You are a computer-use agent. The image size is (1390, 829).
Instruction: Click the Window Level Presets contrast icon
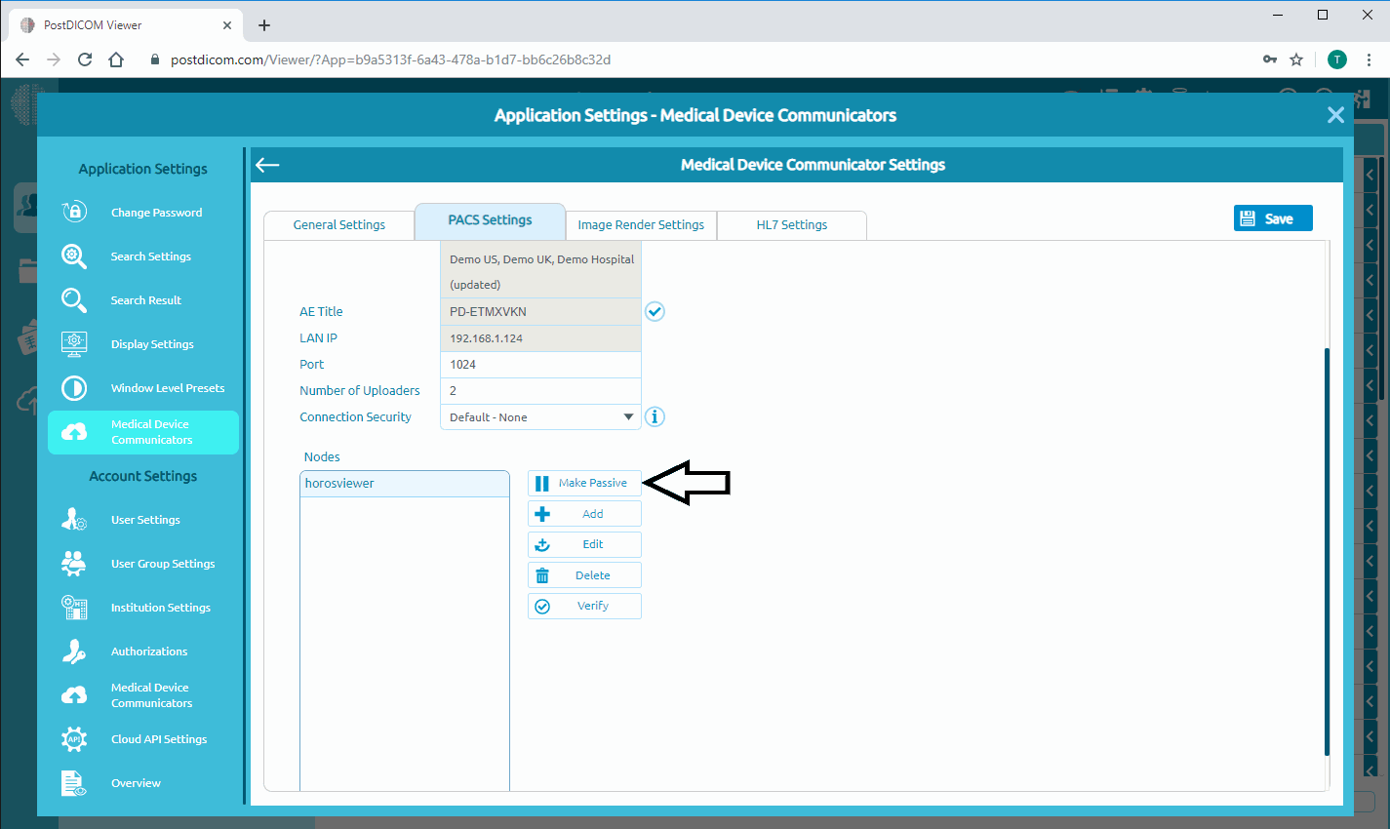[74, 387]
